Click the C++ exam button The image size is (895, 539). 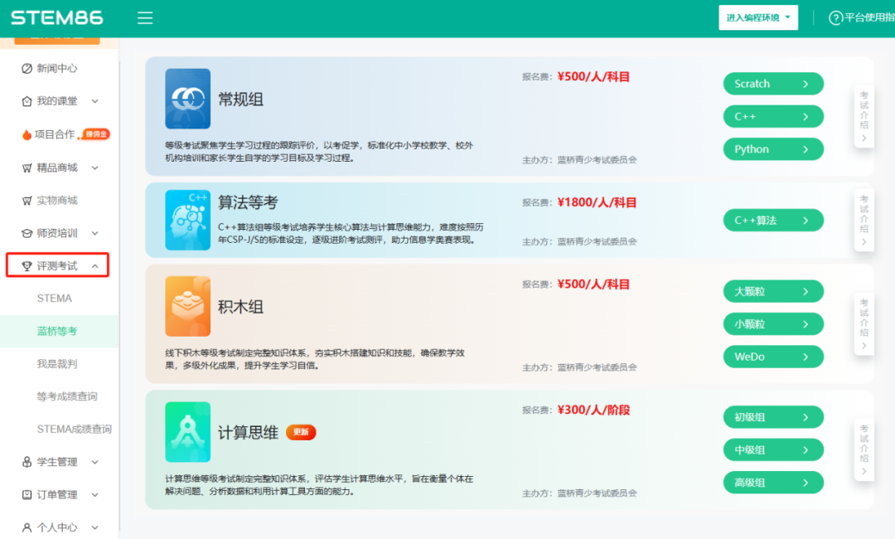pyautogui.click(x=773, y=116)
